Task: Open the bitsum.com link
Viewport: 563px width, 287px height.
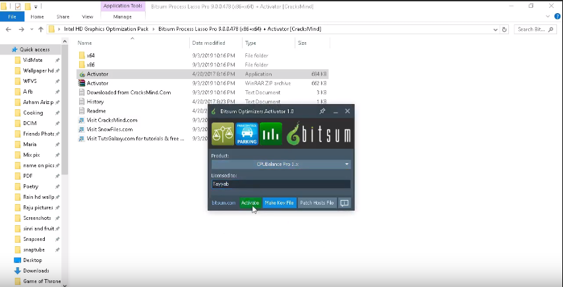Action: point(223,203)
